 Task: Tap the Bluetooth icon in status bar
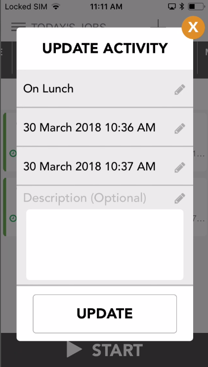181,6
